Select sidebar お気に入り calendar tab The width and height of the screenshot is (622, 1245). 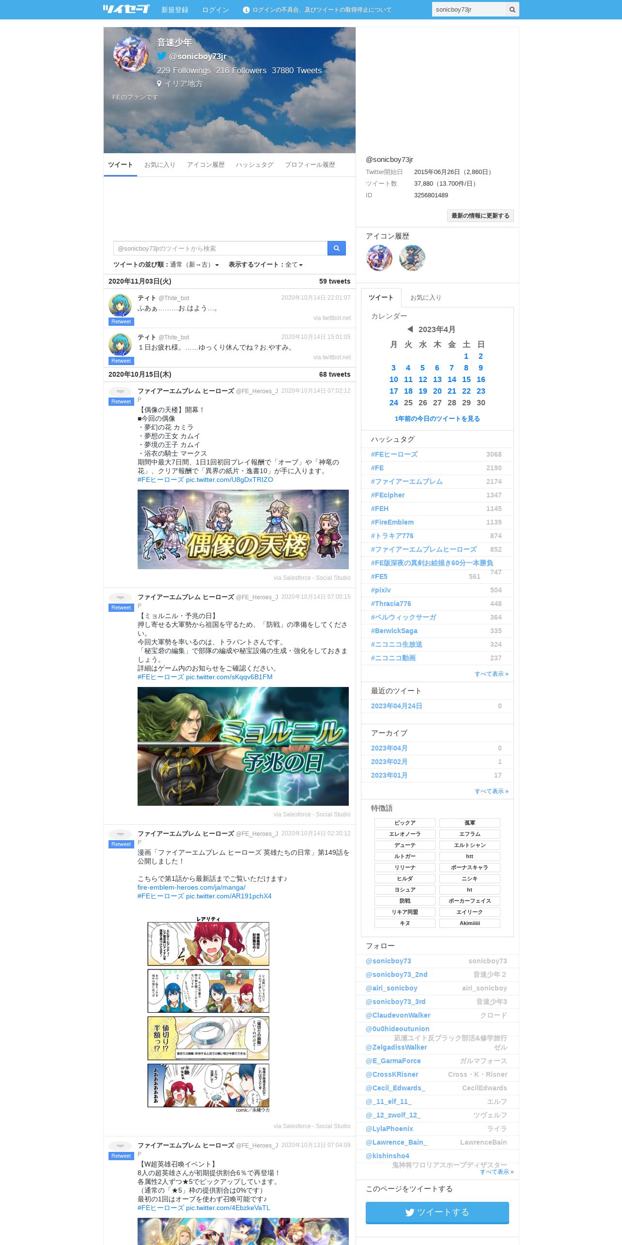(426, 298)
